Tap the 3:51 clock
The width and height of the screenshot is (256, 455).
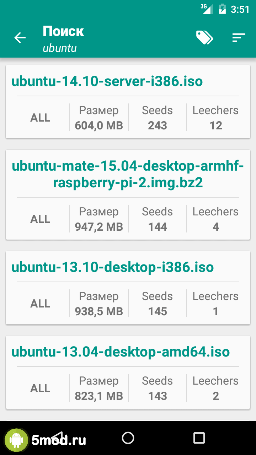[x=240, y=9]
